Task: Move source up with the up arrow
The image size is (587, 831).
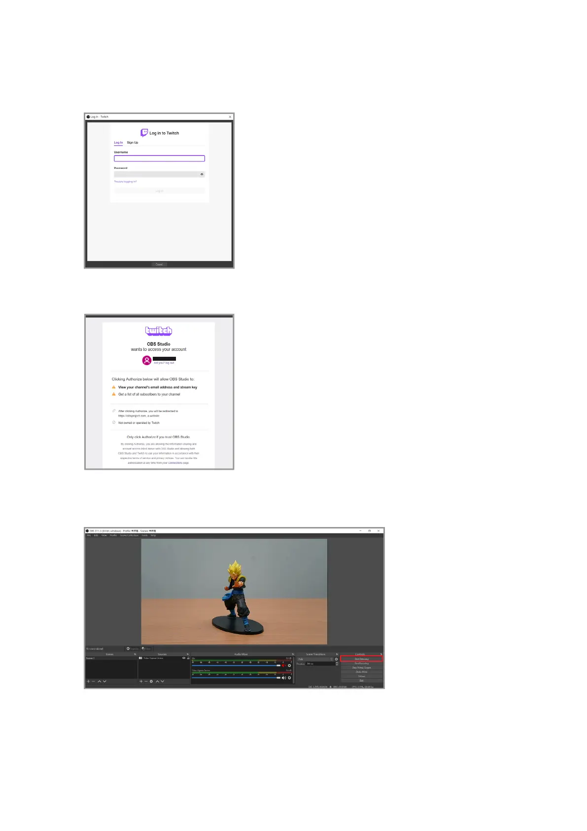Action: tap(157, 681)
